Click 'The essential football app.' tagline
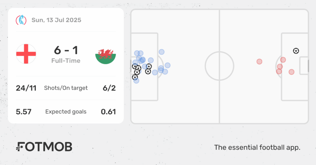The width and height of the screenshot is (316, 165). point(257,147)
